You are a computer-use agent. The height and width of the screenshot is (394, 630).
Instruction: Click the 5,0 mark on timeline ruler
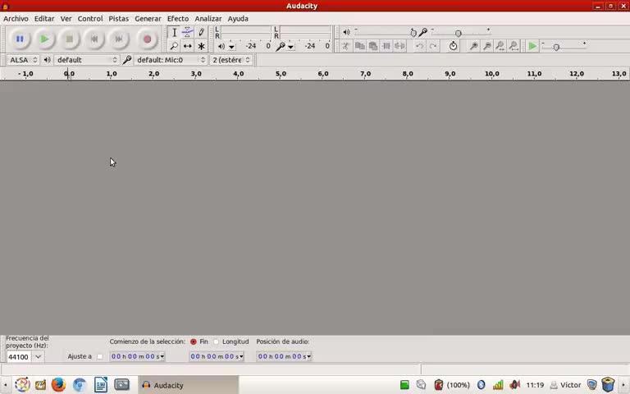coord(281,74)
